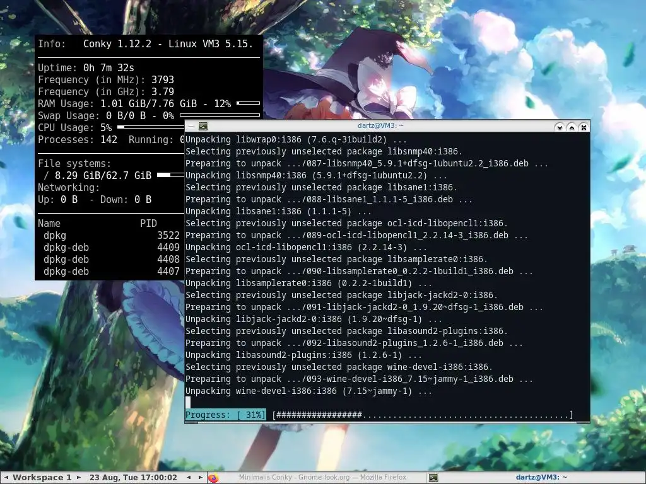This screenshot has height=484, width=646.
Task: Click the Conky Info line 'Conky 1.12.2'
Action: (x=146, y=44)
